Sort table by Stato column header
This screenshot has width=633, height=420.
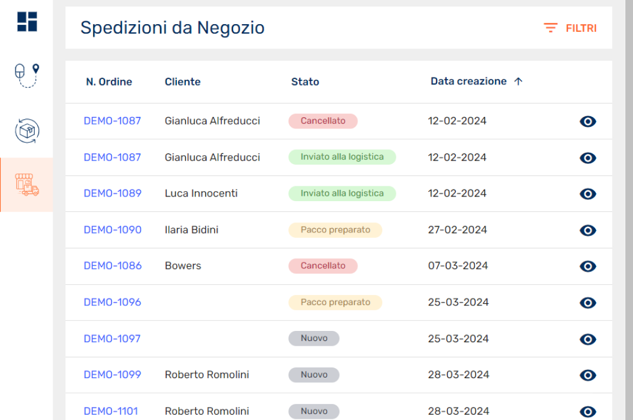305,82
